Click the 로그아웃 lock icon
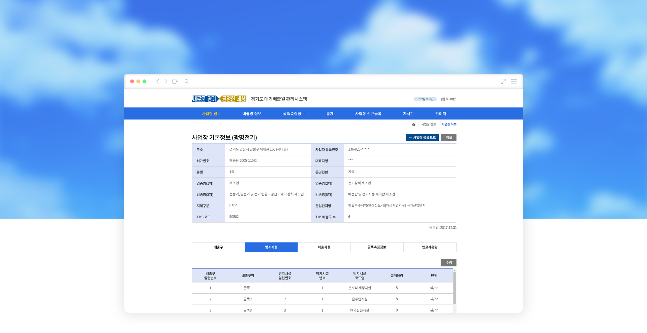This screenshot has height=333, width=647. coord(443,99)
